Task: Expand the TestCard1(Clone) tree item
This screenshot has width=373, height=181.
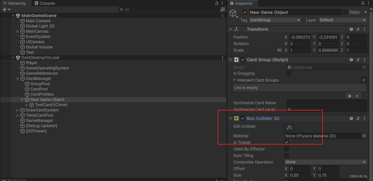Action: (27, 105)
